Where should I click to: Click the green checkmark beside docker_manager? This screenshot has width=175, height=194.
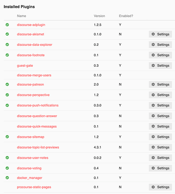(x=7, y=178)
